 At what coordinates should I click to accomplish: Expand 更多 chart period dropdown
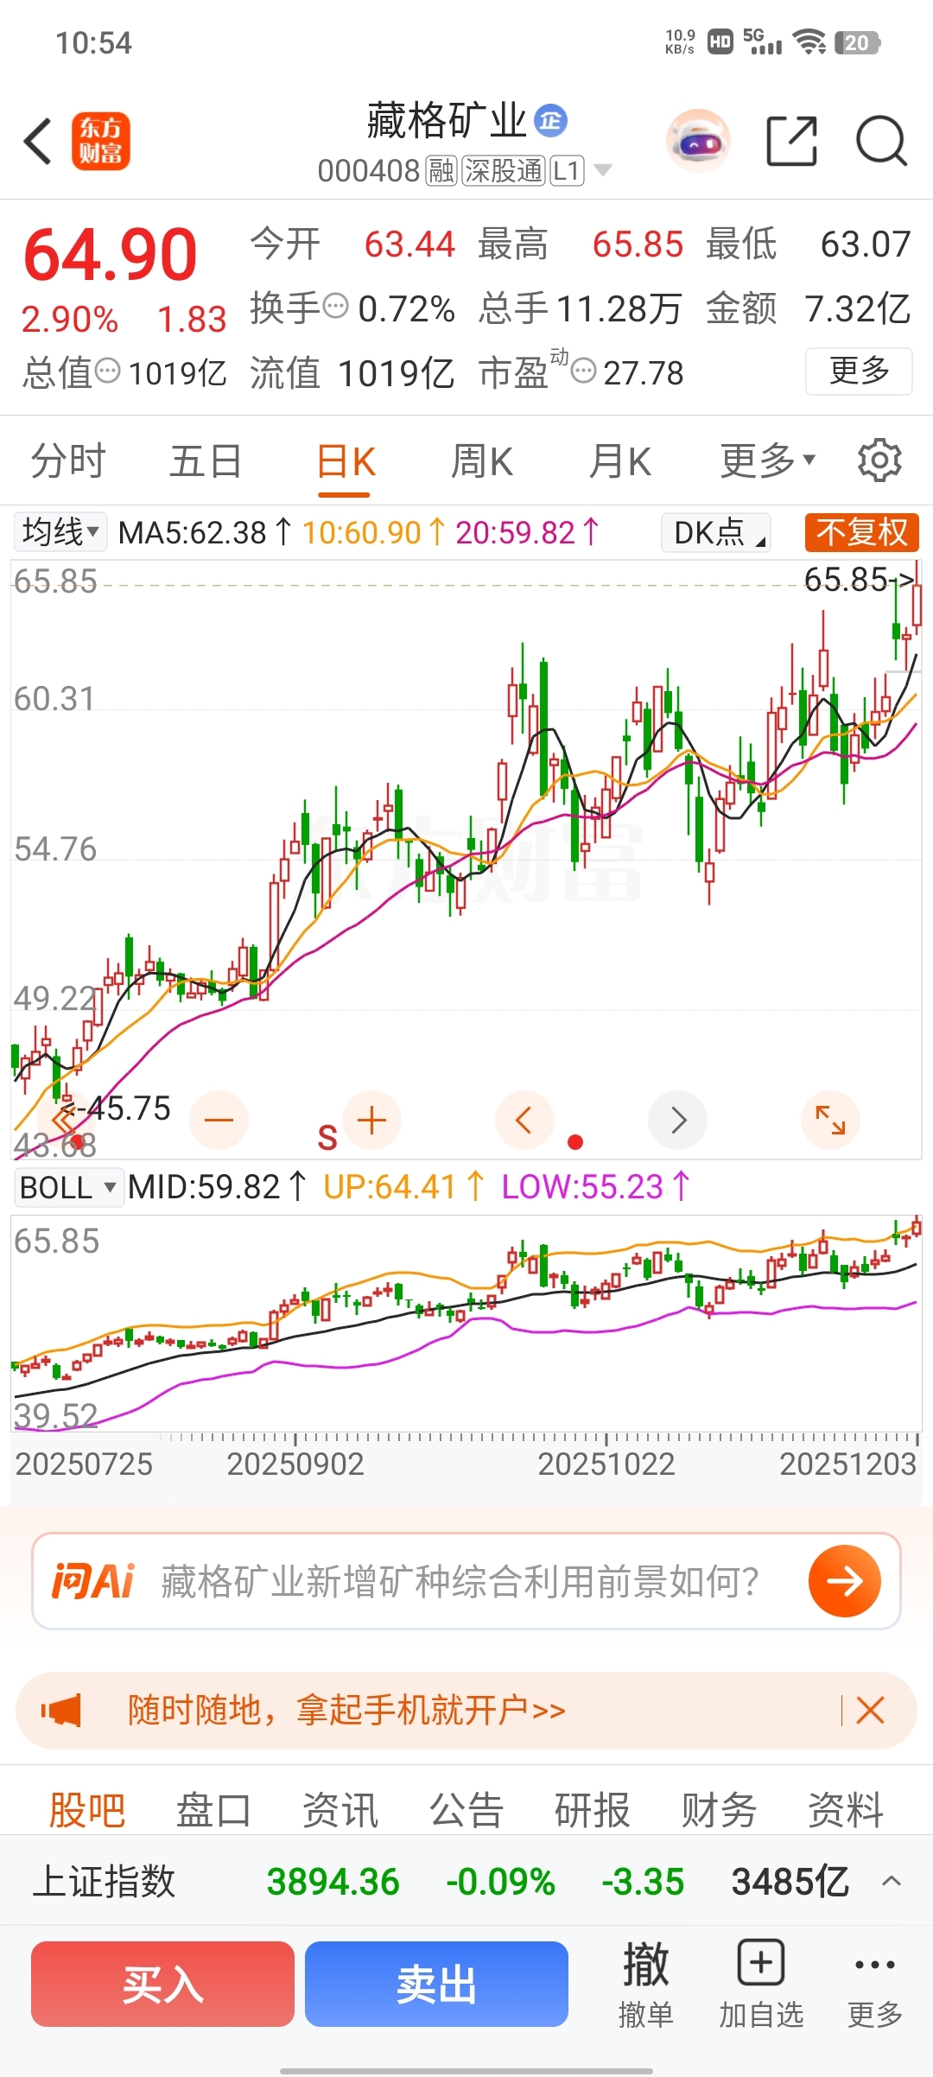[768, 460]
